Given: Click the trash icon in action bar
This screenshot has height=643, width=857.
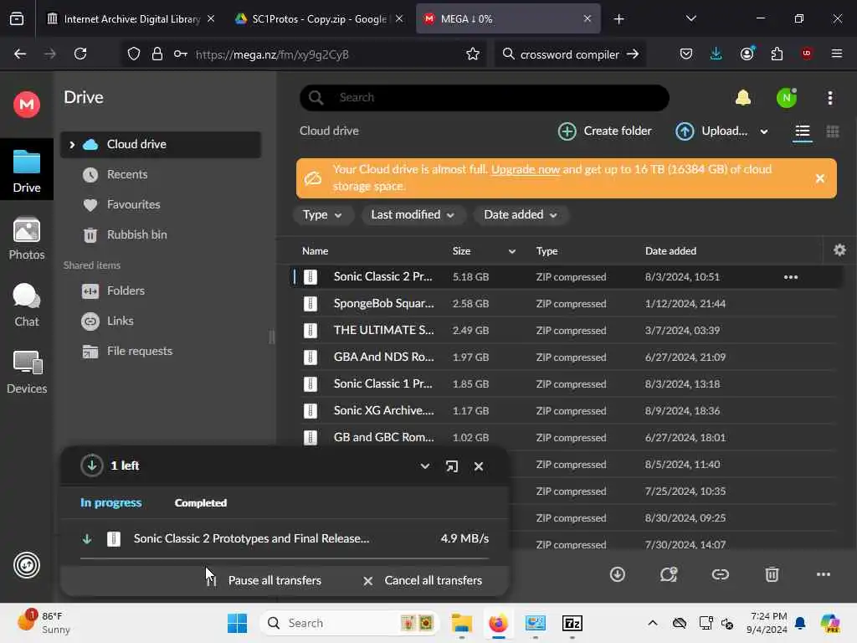Looking at the screenshot, I should click(x=771, y=574).
